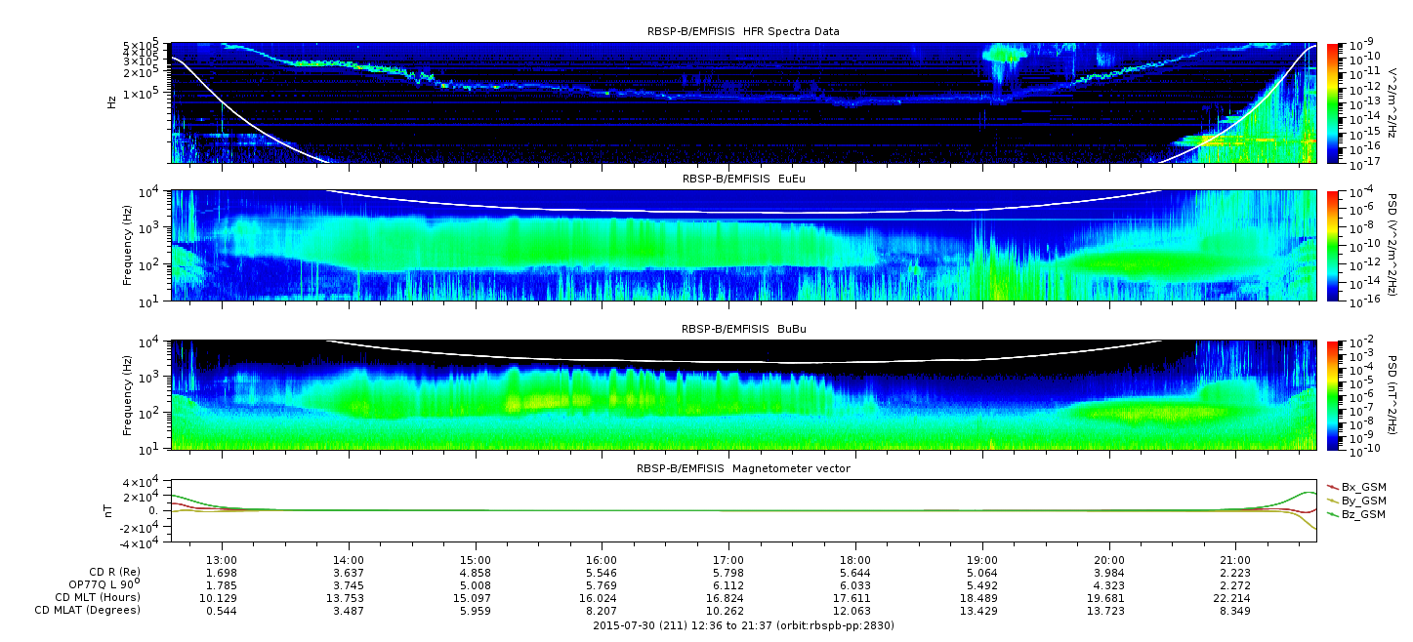The height and width of the screenshot is (642, 1413).
Task: Click the BuBu panel PSD color bar
Action: (1334, 395)
